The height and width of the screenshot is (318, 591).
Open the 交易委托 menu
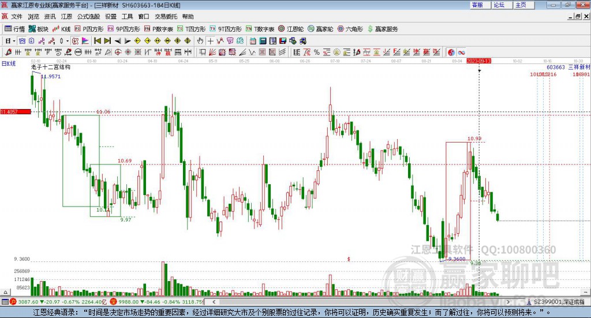[166, 17]
